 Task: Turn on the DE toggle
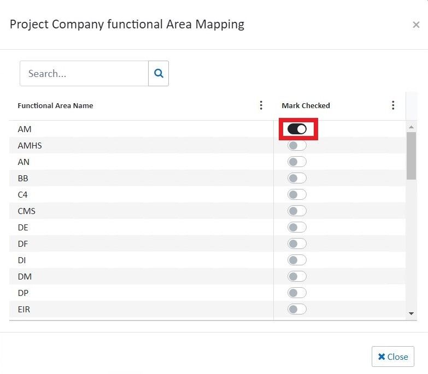pos(297,228)
